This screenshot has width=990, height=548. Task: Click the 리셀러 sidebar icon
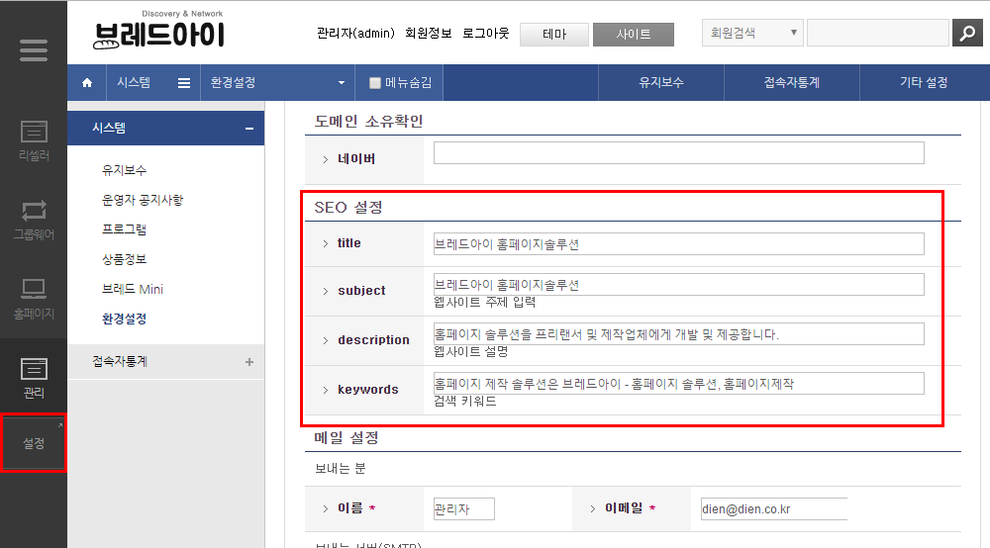[x=34, y=140]
